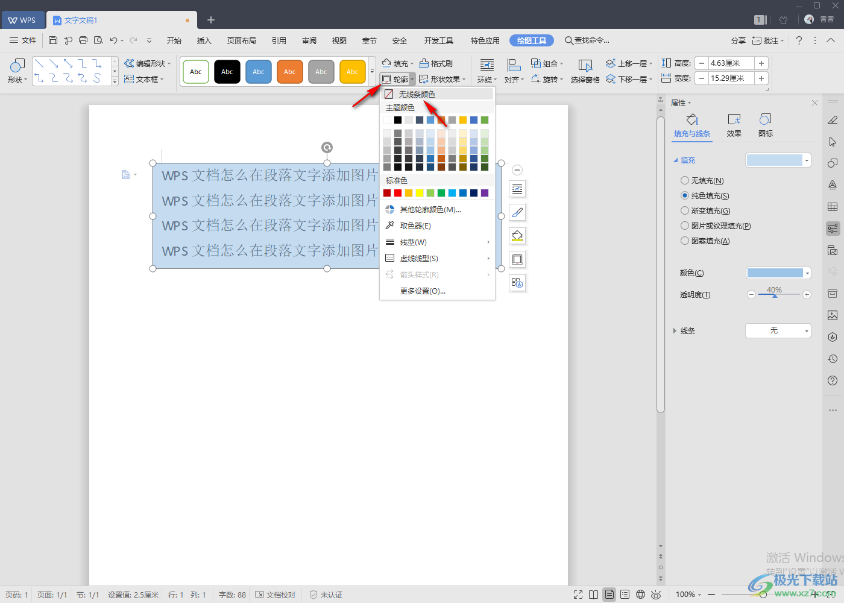Switch to the Insert (插入) tab
This screenshot has width=844, height=603.
pos(204,40)
